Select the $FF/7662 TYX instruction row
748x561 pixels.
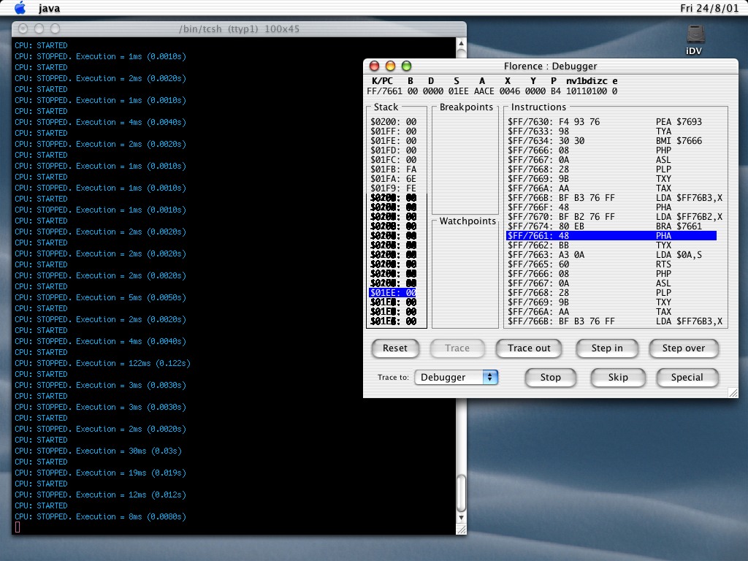(x=611, y=245)
